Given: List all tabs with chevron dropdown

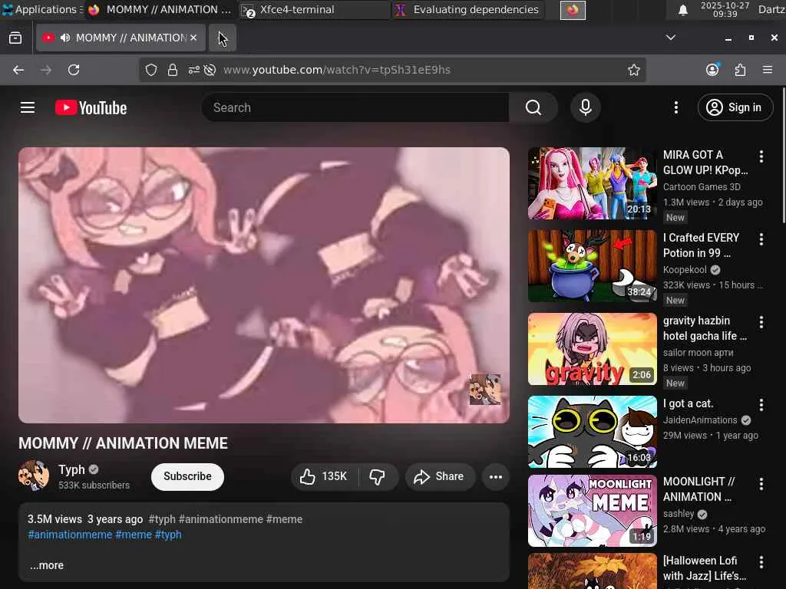Looking at the screenshot, I should tap(671, 38).
